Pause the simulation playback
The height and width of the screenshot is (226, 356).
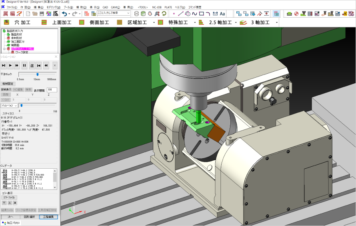pyautogui.click(x=24, y=65)
